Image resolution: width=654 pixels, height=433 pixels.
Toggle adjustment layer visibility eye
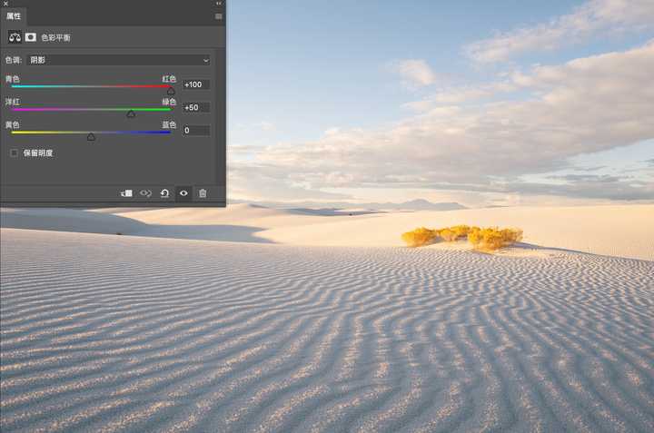pyautogui.click(x=183, y=193)
